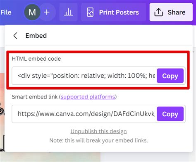Select the canva.com smart embed URL field
Screen dimensions: 196x162
pyautogui.click(x=84, y=114)
